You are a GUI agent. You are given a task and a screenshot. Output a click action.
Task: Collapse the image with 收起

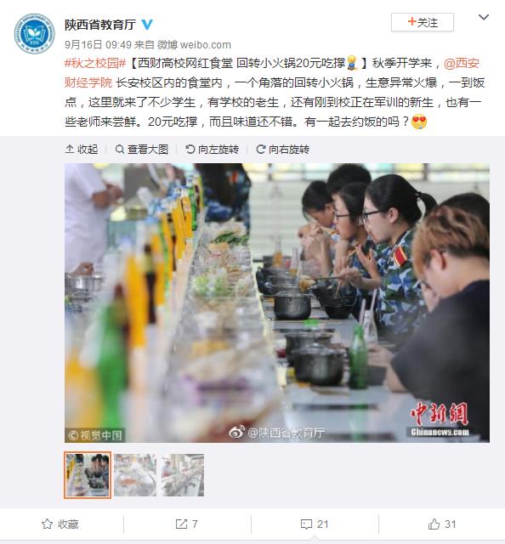82,150
